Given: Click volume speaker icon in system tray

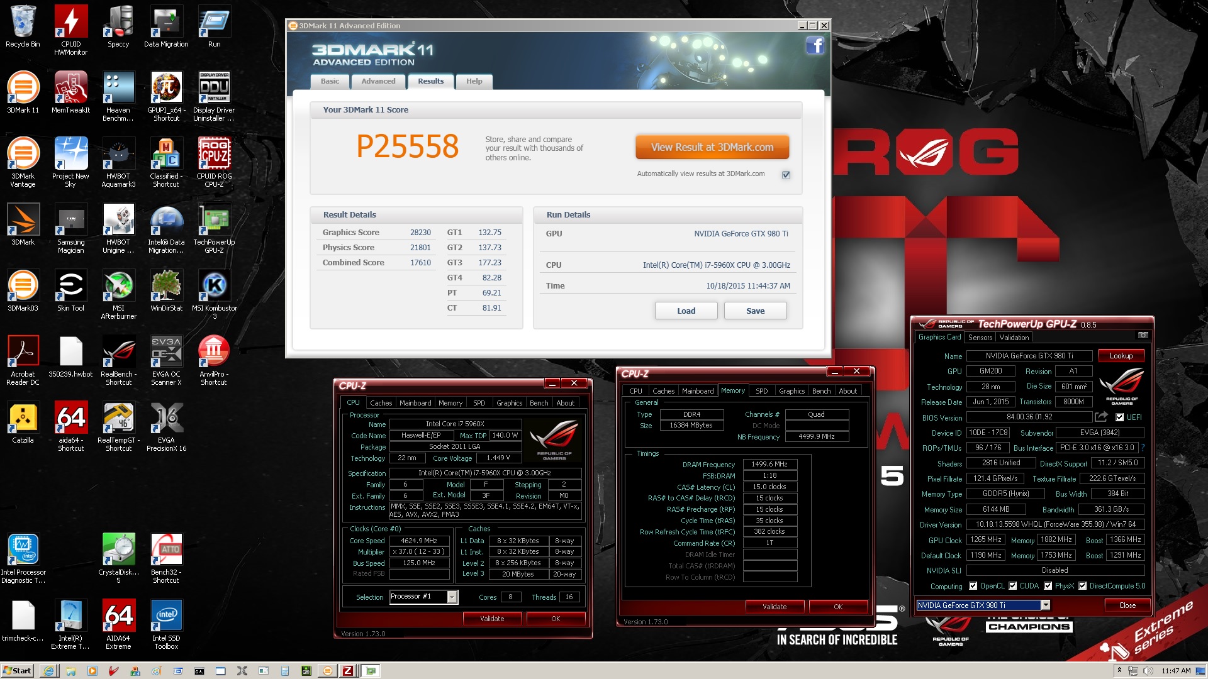Looking at the screenshot, I should pyautogui.click(x=1148, y=671).
